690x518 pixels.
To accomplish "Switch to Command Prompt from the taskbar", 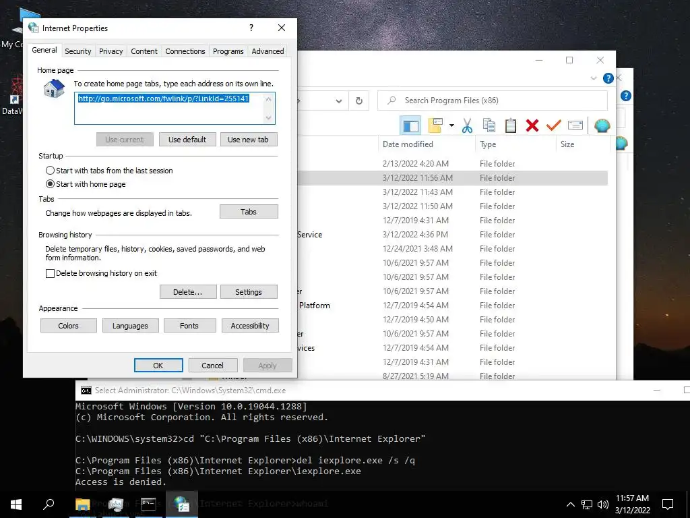I will click(x=148, y=505).
